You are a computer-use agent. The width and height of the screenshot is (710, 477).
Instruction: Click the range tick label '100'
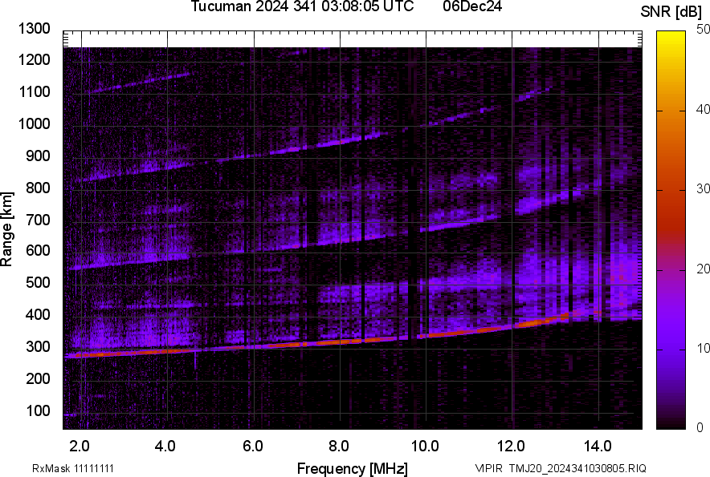point(38,410)
